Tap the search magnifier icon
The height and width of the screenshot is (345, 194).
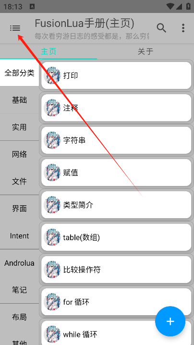coord(161,28)
